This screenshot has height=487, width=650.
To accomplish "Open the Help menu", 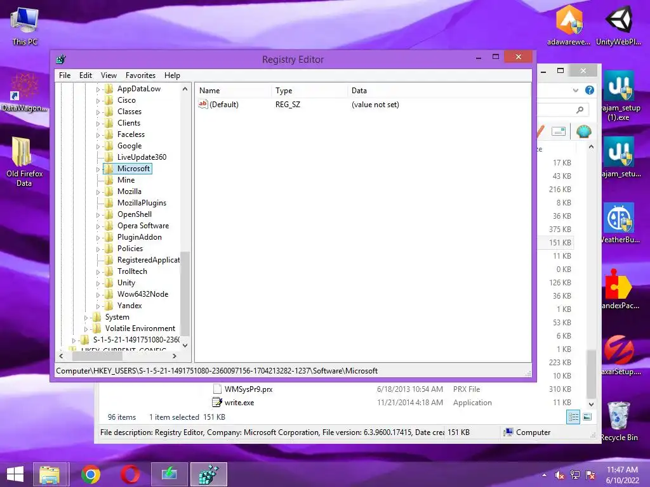I will coord(172,75).
